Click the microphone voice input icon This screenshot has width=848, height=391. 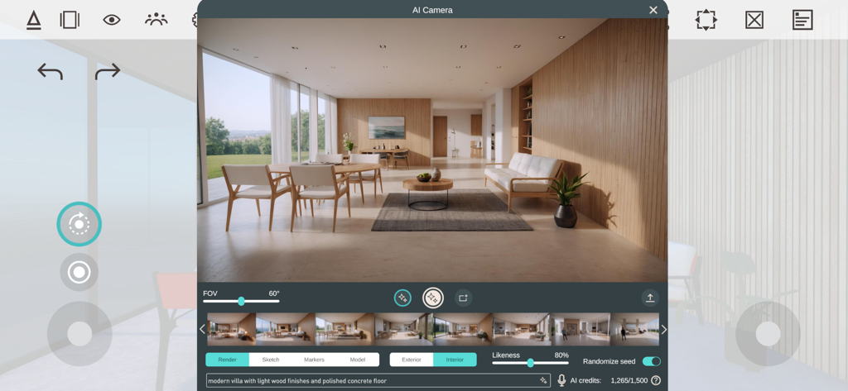click(561, 381)
